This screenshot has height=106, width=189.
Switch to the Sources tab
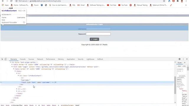(x=31, y=59)
